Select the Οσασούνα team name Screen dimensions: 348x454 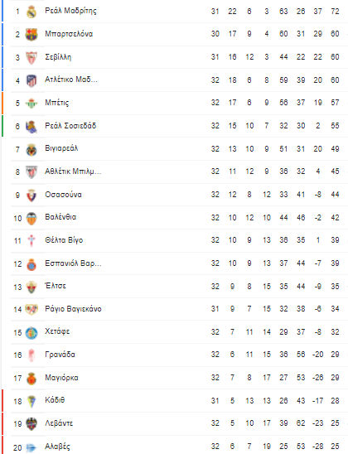[x=63, y=195]
